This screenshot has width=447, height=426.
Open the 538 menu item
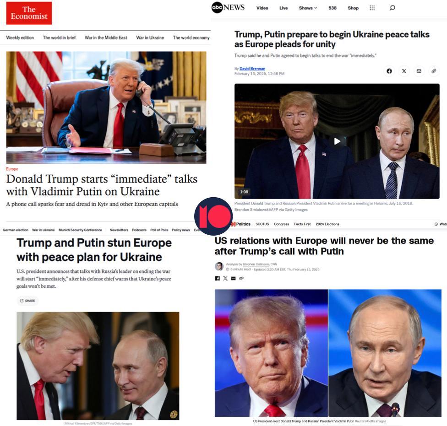click(x=333, y=8)
